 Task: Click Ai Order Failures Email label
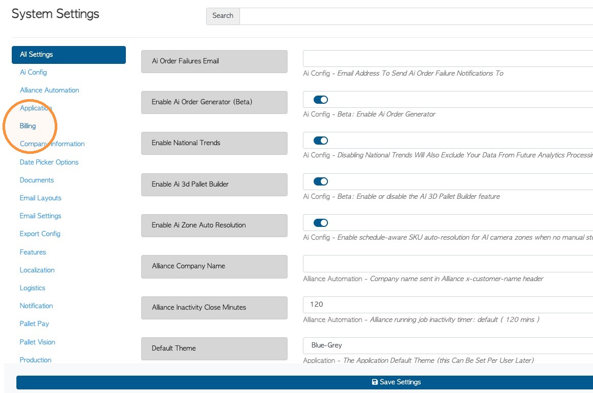(x=214, y=62)
